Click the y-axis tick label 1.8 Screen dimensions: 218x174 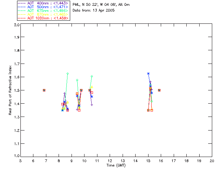point(17,50)
